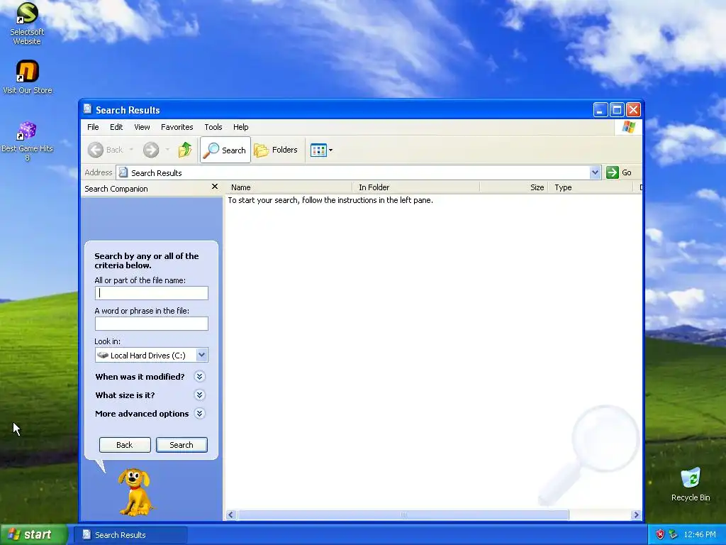Screen dimensions: 726x545
Task: Expand the Address bar dropdown
Action: point(595,172)
